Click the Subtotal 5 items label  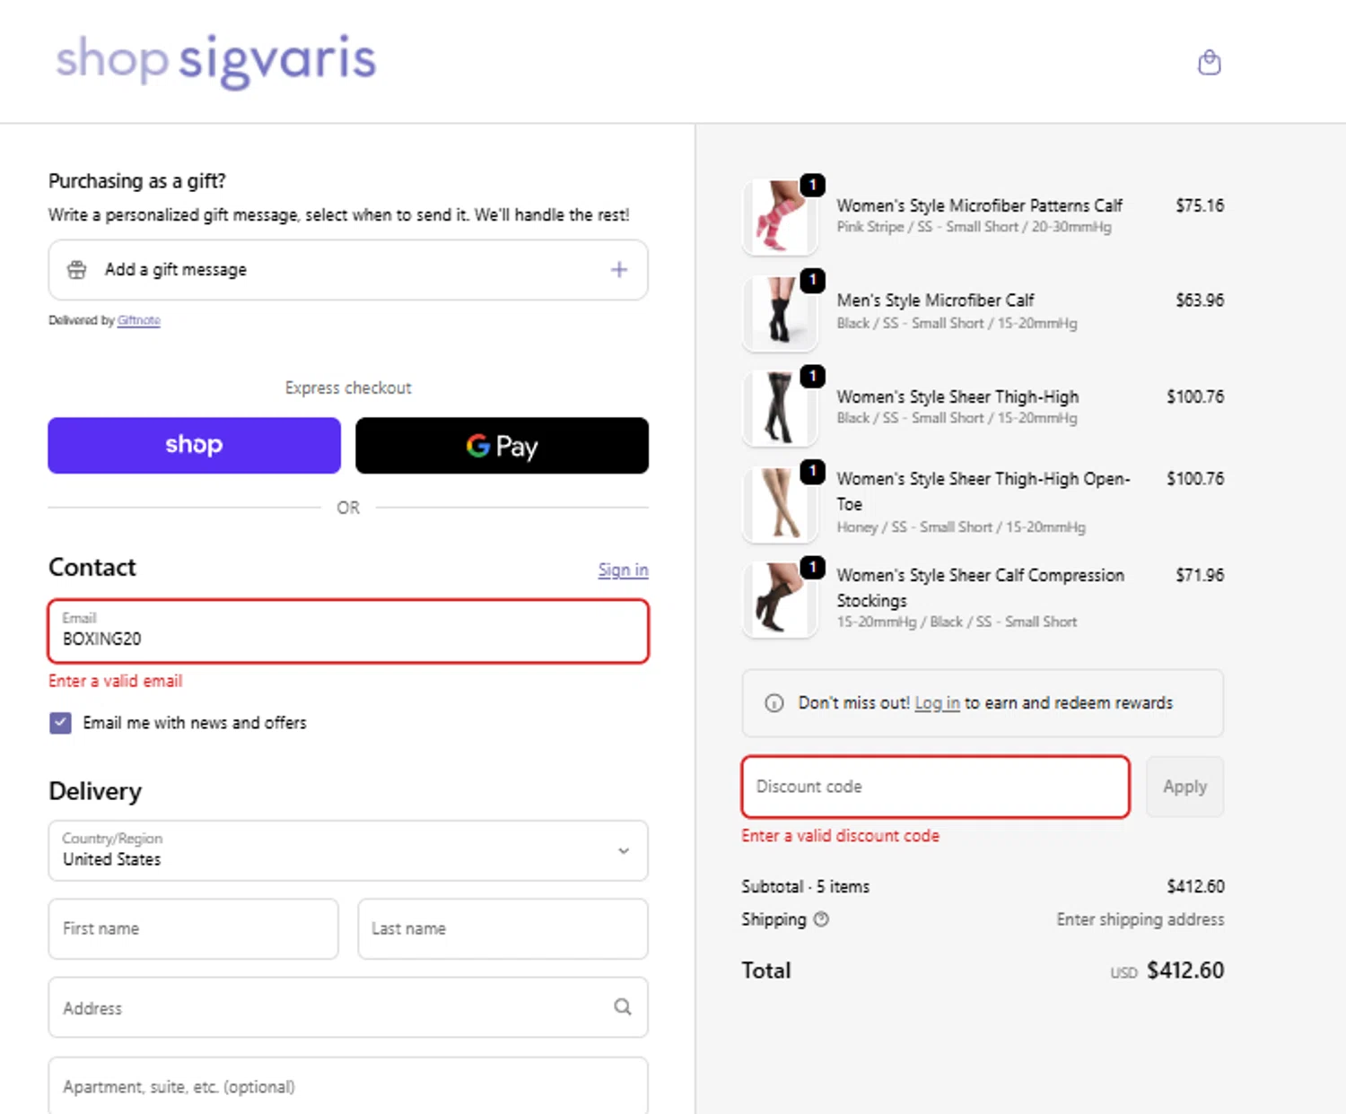805,886
